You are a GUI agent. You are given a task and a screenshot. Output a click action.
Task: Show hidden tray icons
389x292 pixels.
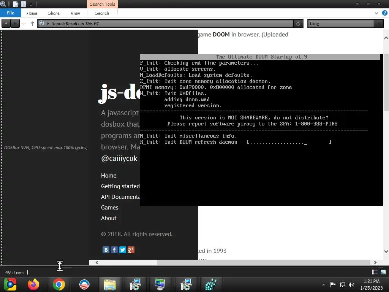(x=324, y=285)
